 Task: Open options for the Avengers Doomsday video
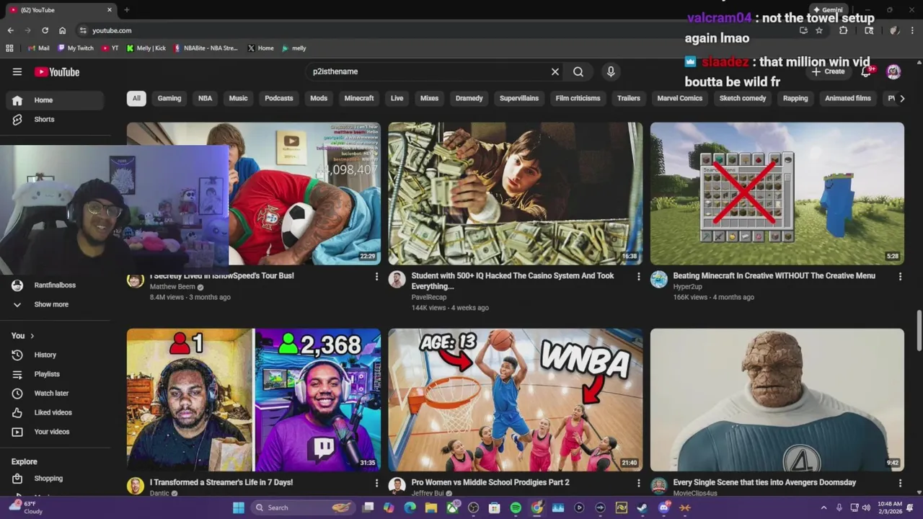[x=900, y=483]
